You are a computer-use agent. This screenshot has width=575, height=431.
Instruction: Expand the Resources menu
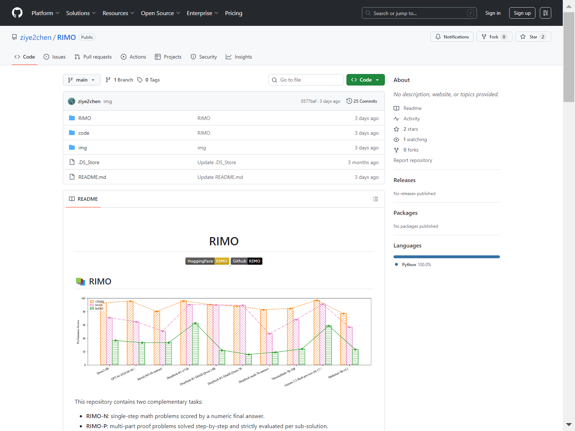118,13
